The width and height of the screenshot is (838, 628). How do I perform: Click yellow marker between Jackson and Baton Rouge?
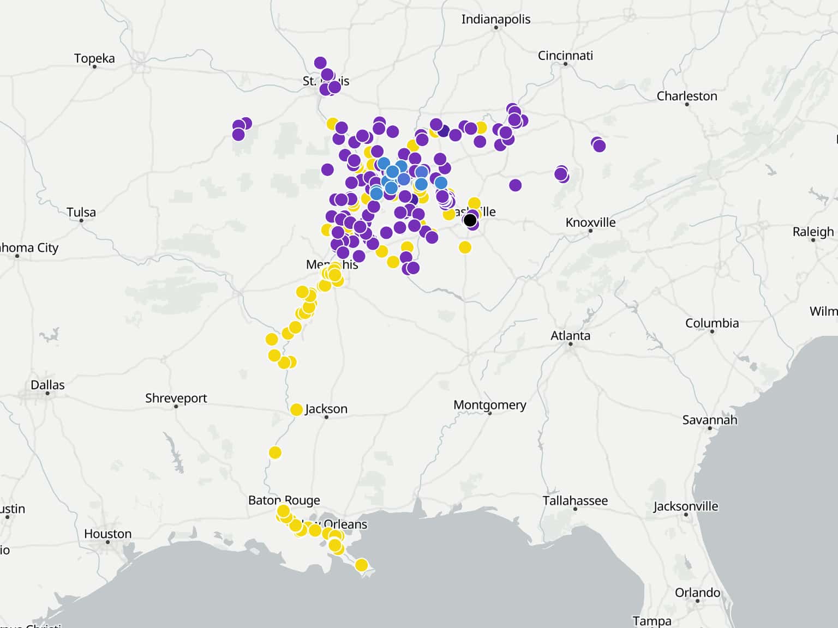tap(275, 452)
